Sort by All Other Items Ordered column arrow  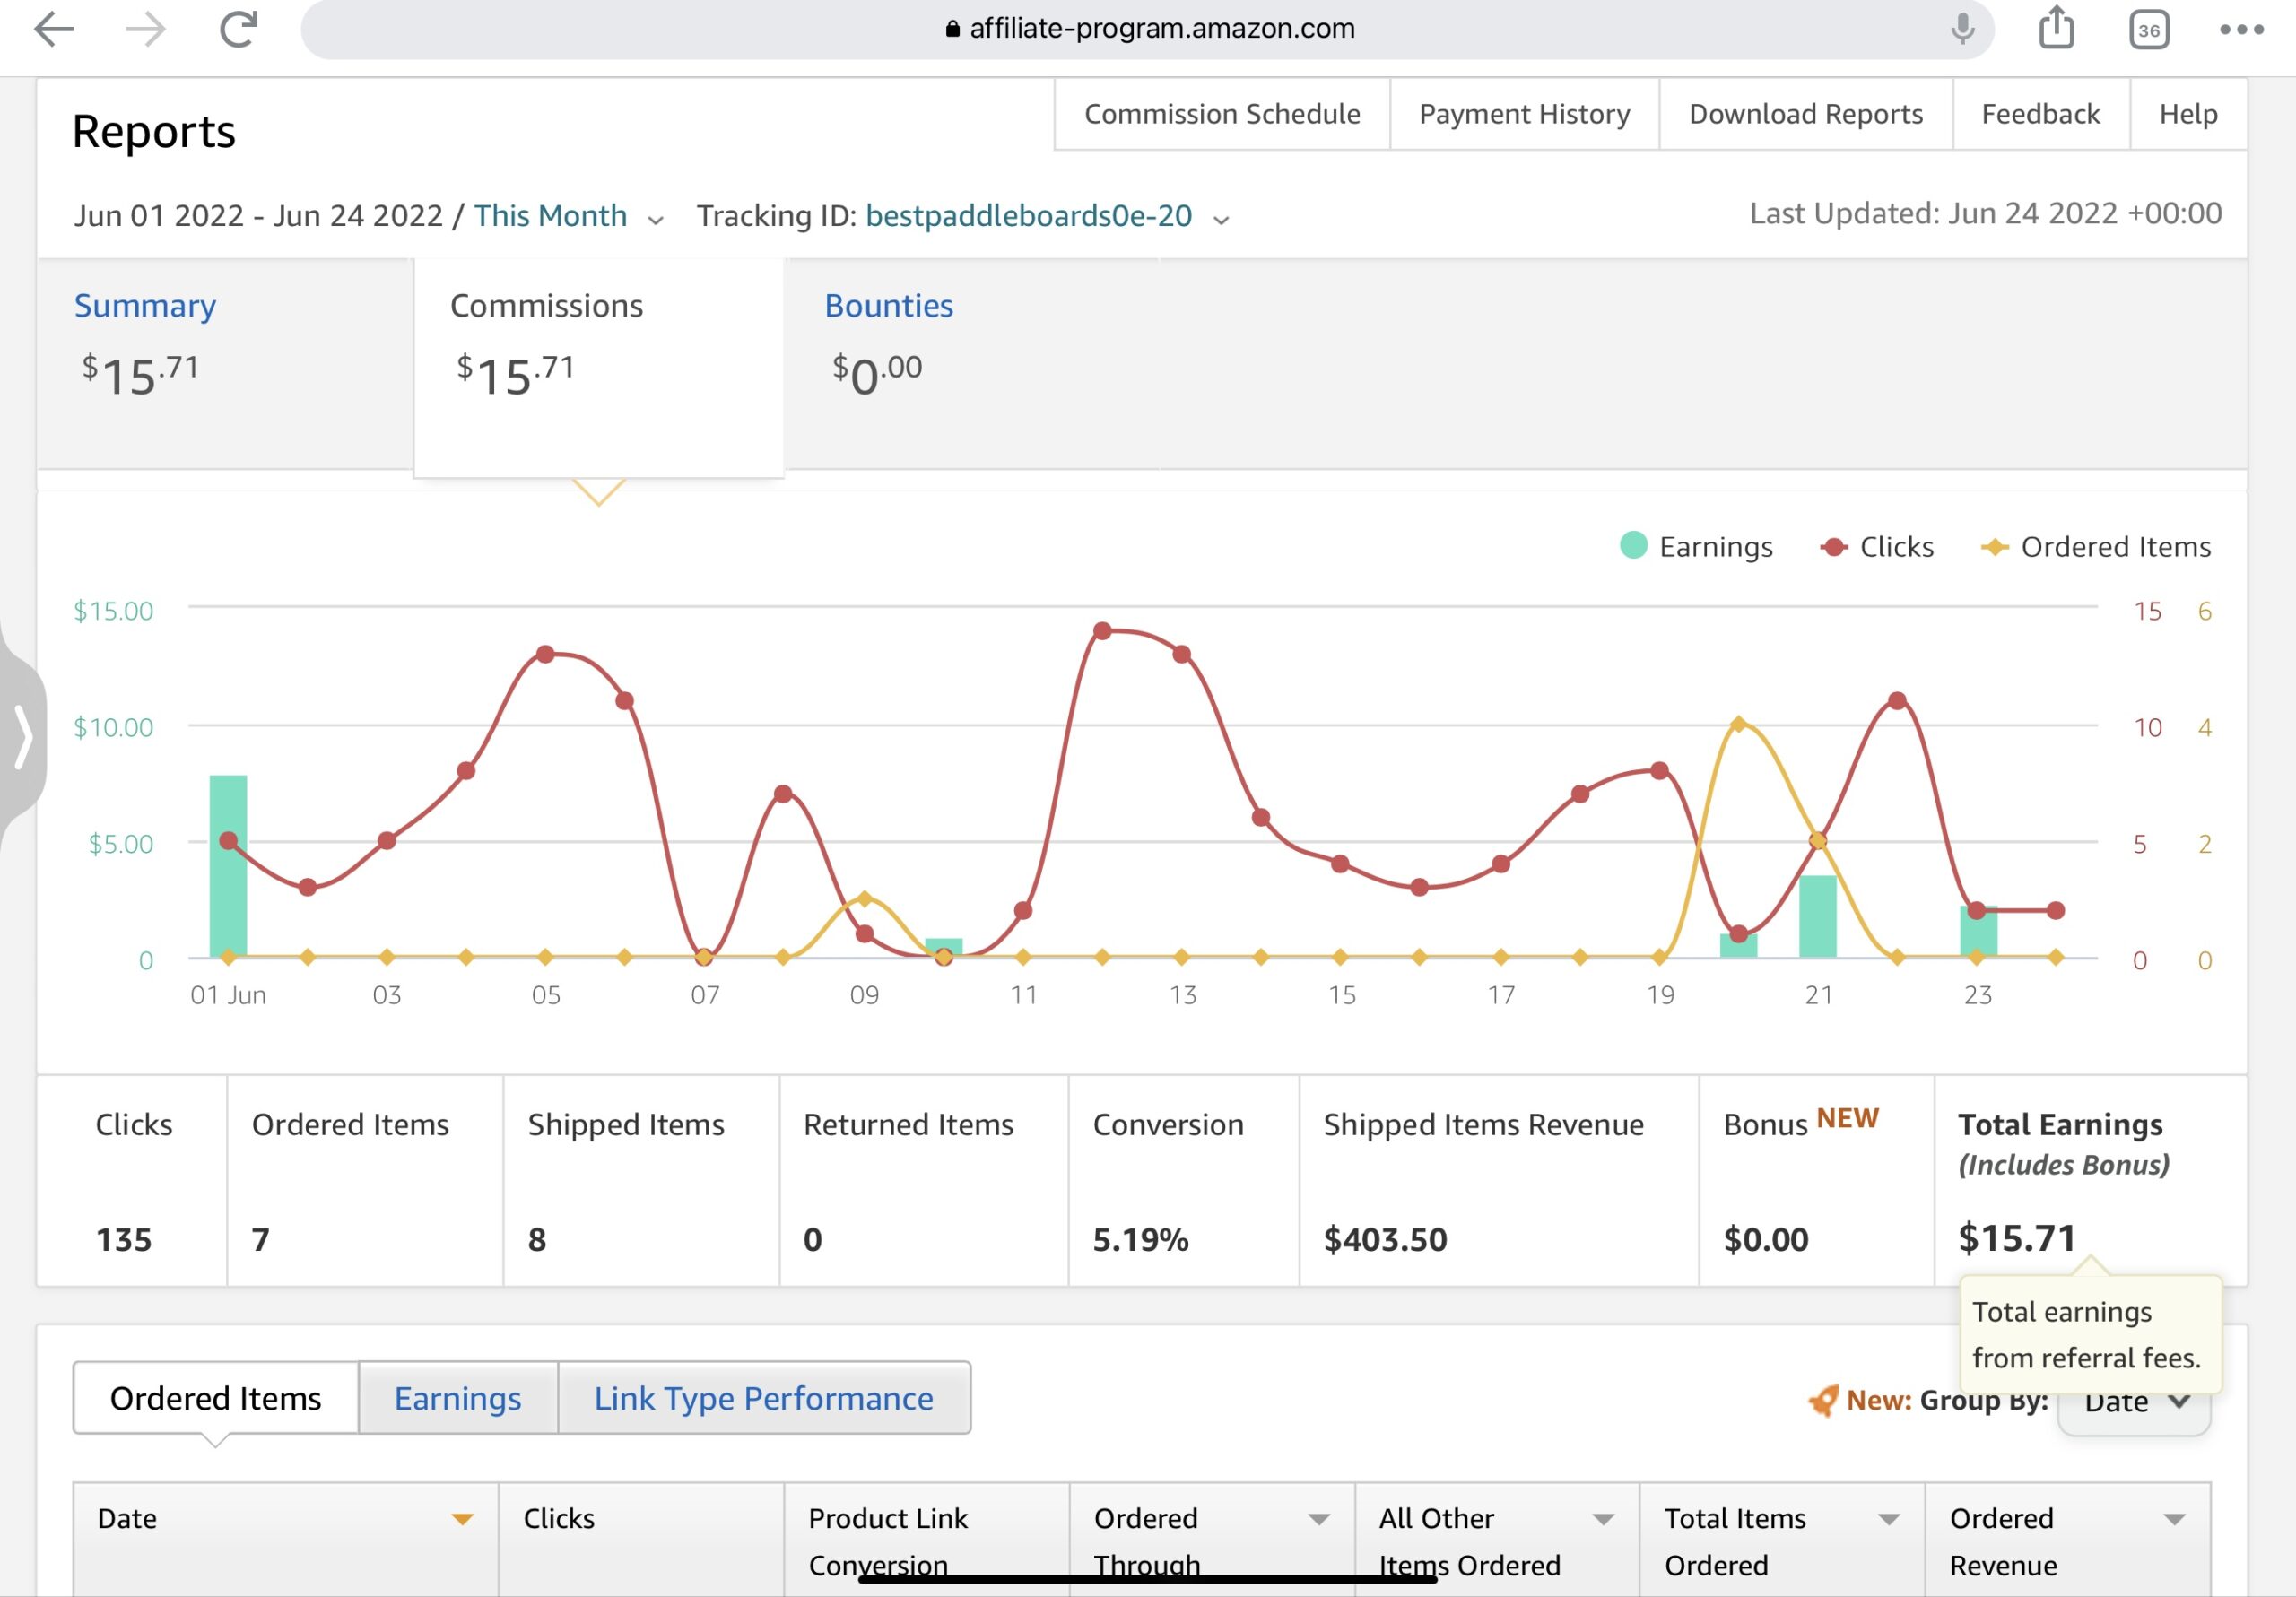point(1603,1519)
